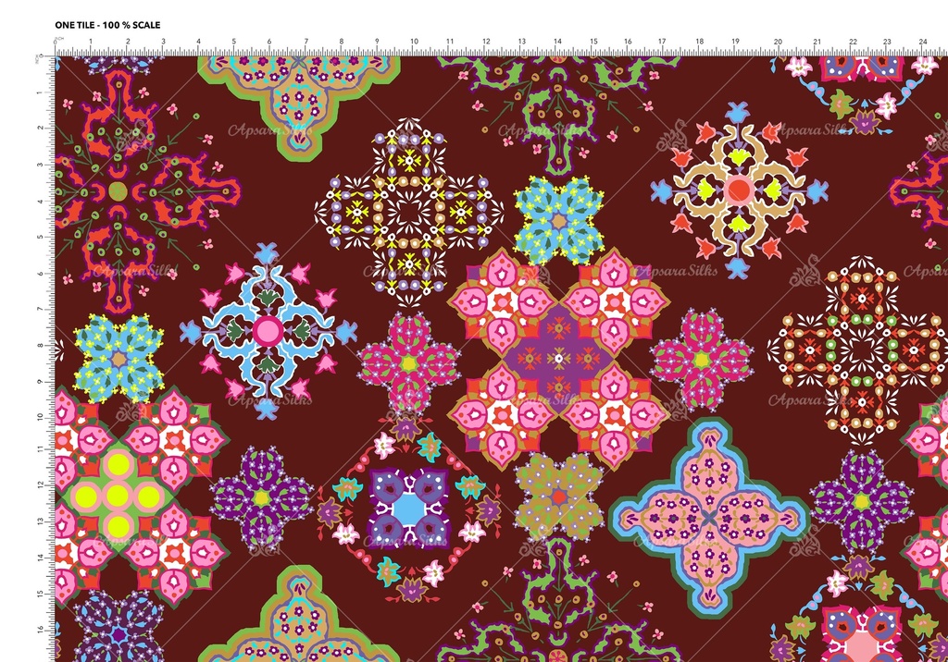This screenshot has width=948, height=662.
Task: Pick the blue square in purple medallion
Action: pos(408,509)
